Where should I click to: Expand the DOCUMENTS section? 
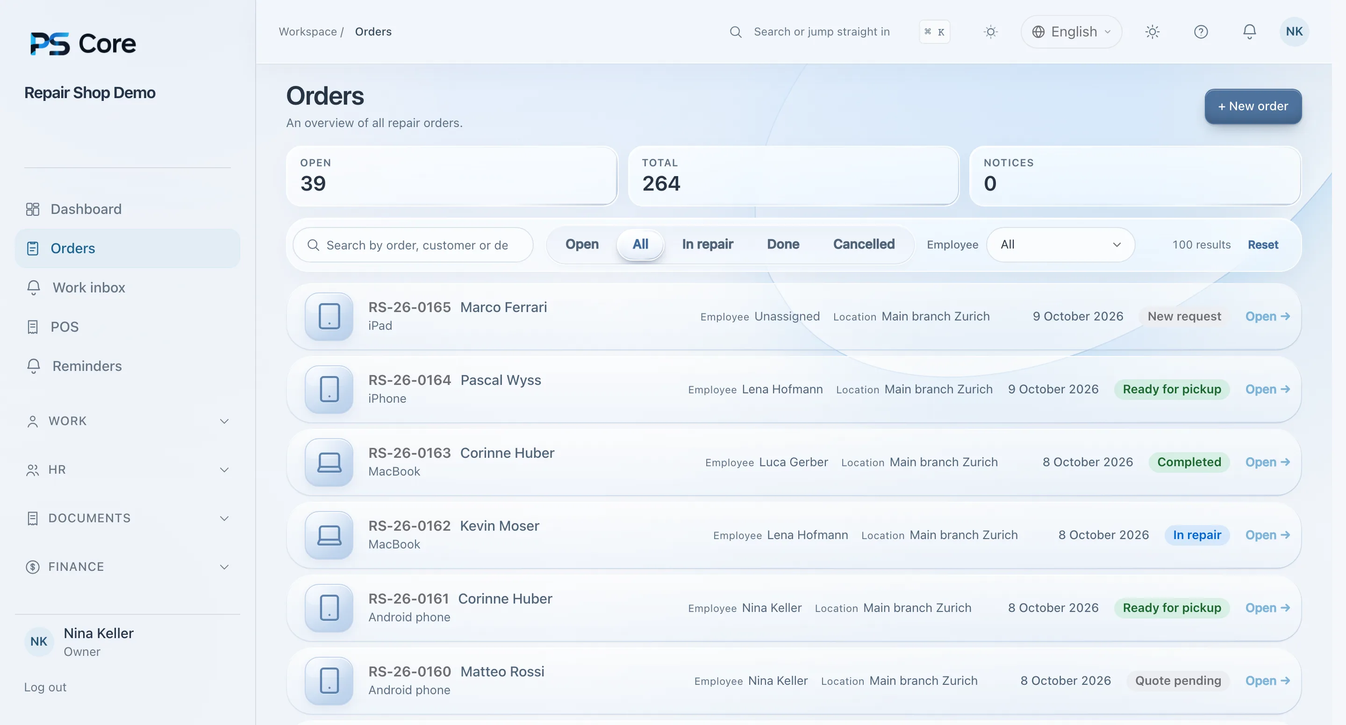click(127, 518)
